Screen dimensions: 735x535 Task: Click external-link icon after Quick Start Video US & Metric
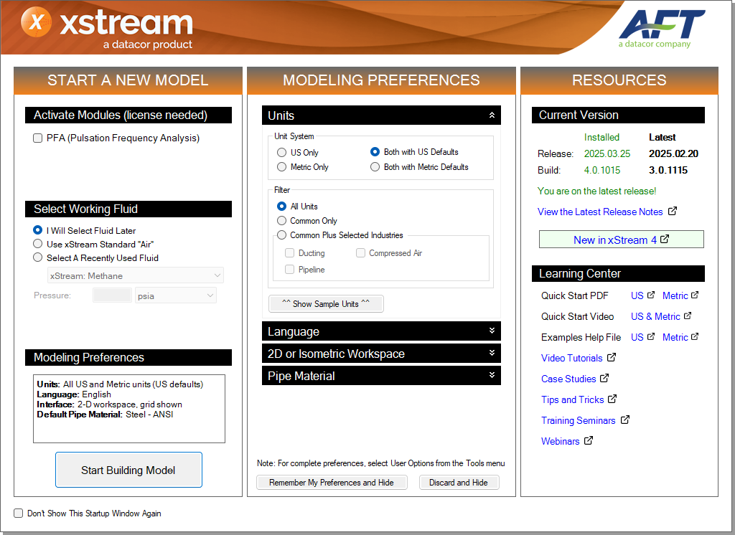point(687,316)
